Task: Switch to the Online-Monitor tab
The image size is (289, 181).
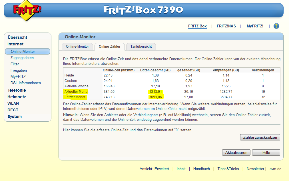Action: (77, 47)
